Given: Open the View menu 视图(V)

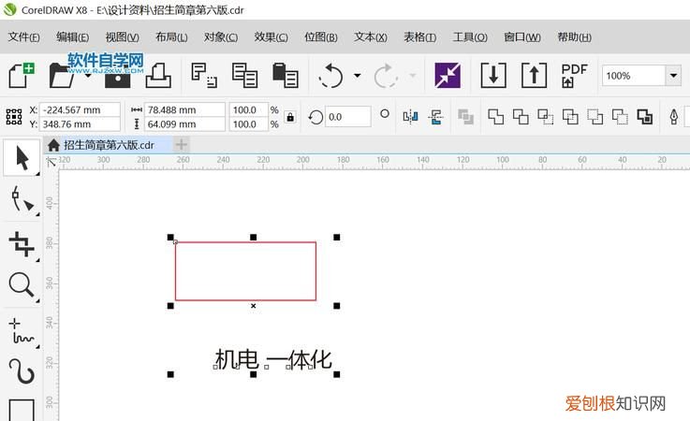Looking at the screenshot, I should pyautogui.click(x=123, y=36).
